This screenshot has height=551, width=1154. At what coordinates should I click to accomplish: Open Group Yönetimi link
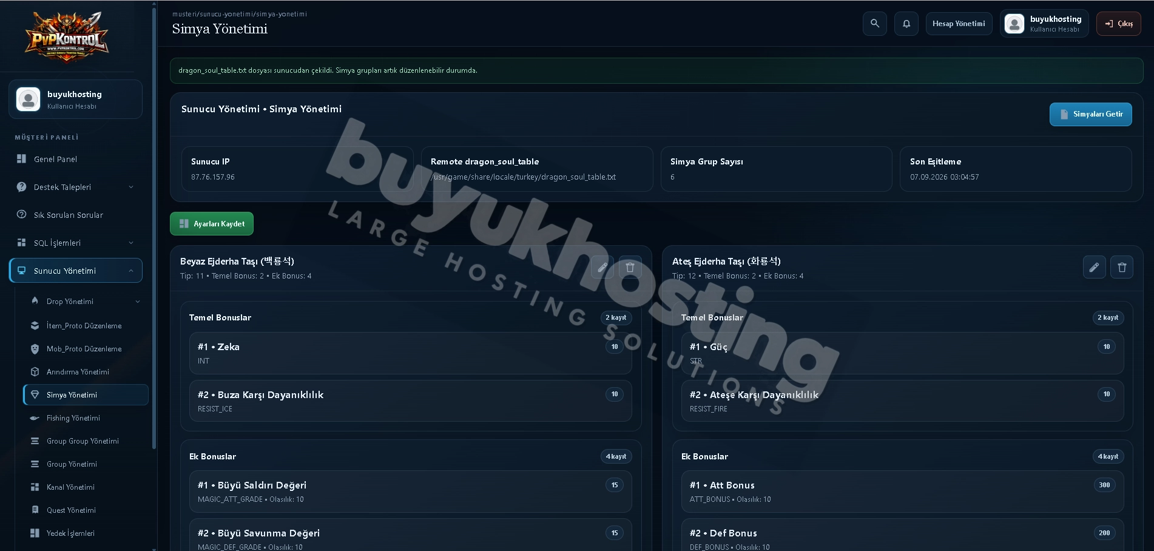click(86, 464)
